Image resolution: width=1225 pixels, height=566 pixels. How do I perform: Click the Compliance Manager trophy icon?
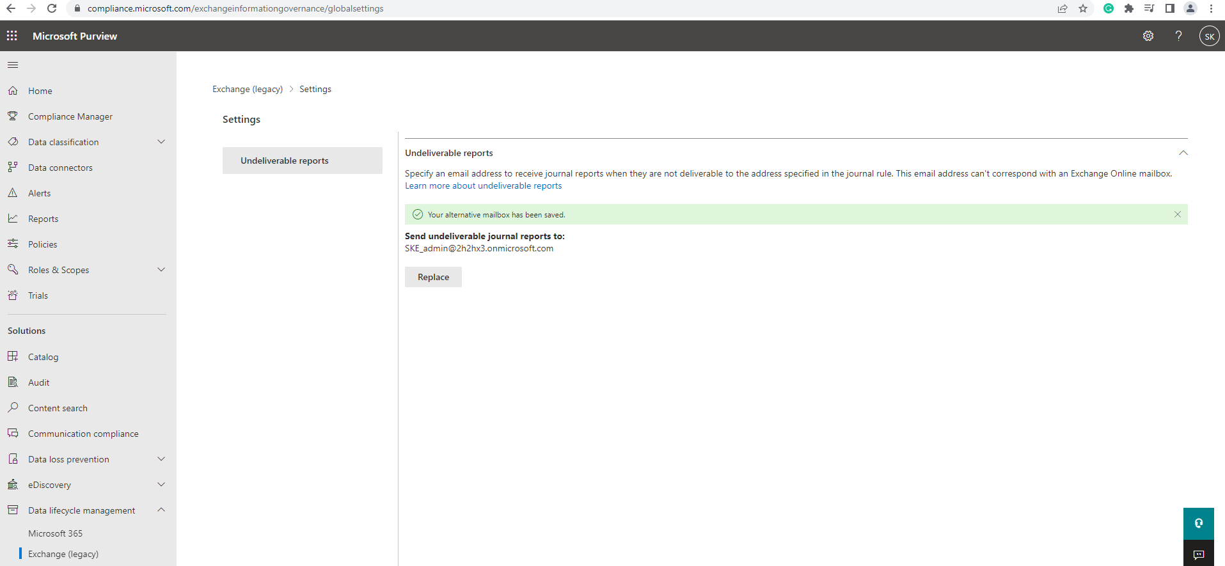[x=13, y=116]
